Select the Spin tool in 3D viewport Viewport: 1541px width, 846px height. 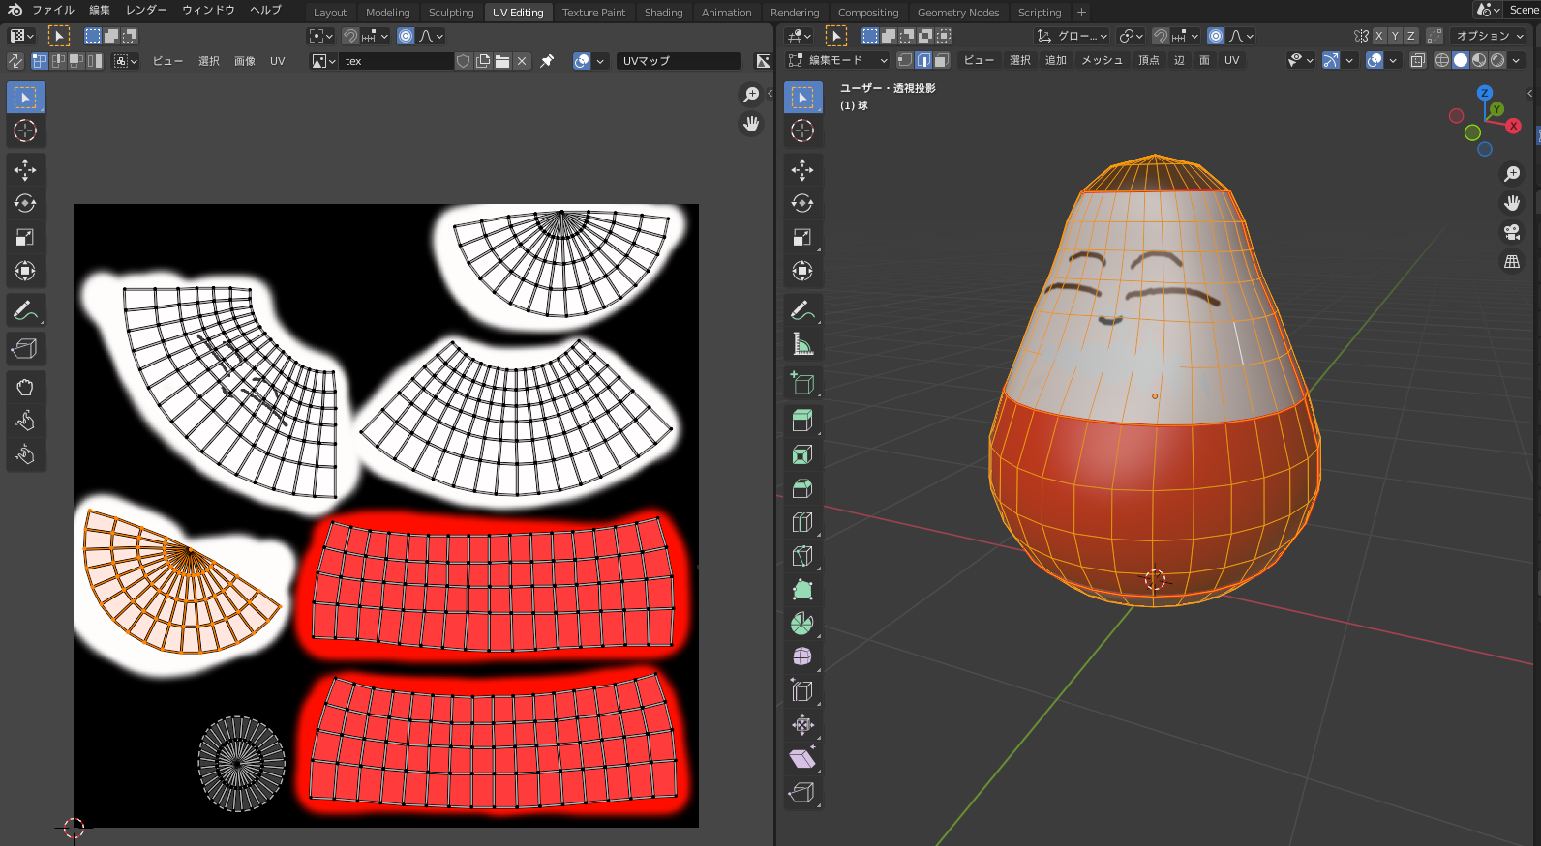coord(801,624)
